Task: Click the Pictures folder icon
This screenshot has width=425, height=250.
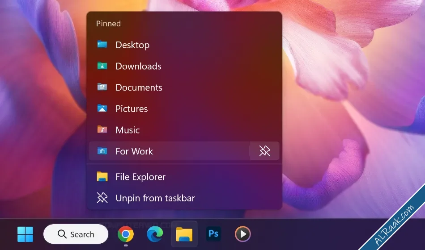Action: [102, 108]
